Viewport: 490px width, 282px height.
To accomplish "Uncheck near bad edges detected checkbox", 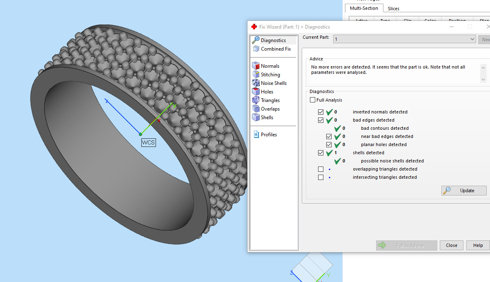I will tap(329, 136).
